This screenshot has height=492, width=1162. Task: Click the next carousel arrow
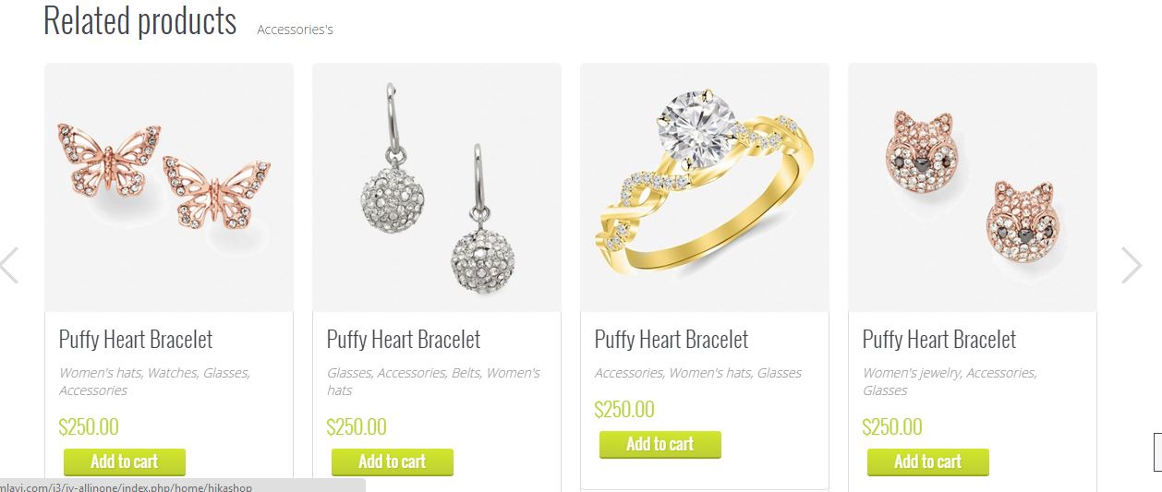tap(1132, 265)
